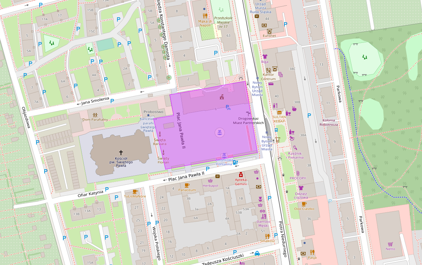Select the clothing shop icon for Biga
Screen dimensions: 422x265
(265, 57)
